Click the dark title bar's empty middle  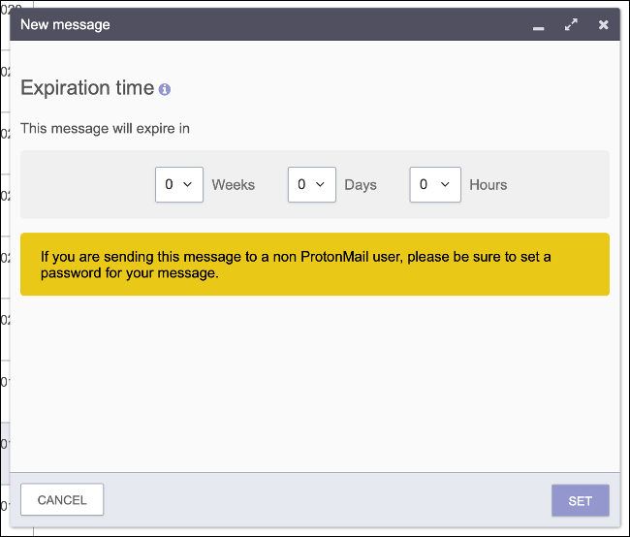pos(320,24)
